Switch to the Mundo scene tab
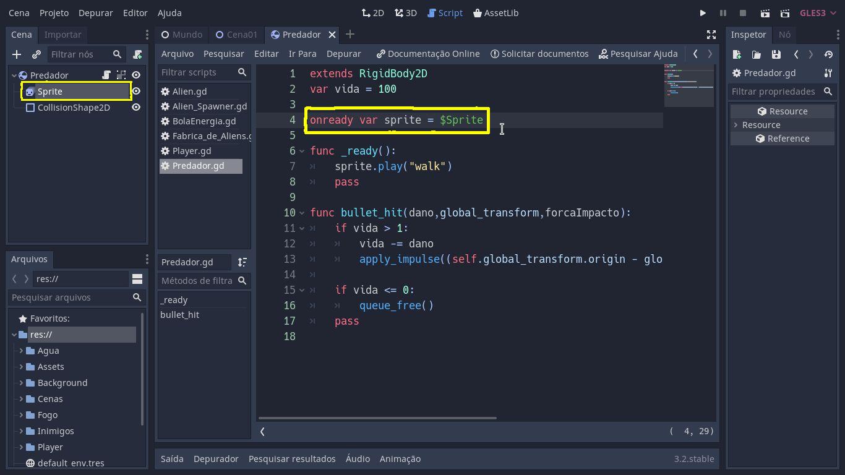This screenshot has width=845, height=475. [x=182, y=35]
